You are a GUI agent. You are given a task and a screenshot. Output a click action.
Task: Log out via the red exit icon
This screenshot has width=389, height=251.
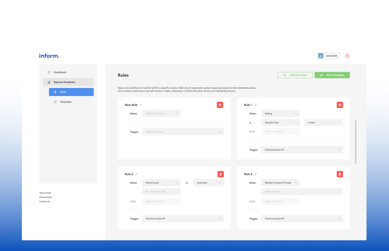click(x=347, y=55)
